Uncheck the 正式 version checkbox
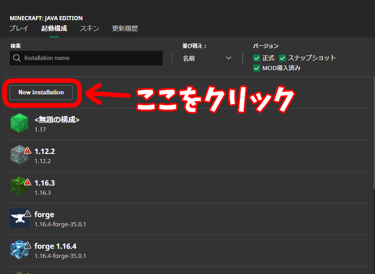This screenshot has width=375, height=274. point(256,58)
